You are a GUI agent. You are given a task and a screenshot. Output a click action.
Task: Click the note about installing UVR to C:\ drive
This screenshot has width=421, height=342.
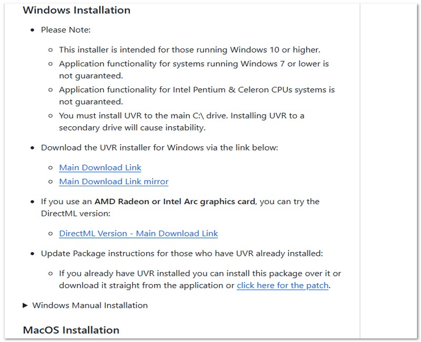184,115
